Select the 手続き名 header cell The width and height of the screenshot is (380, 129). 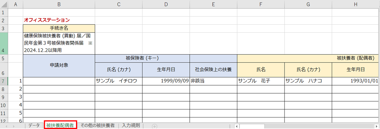coord(59,29)
